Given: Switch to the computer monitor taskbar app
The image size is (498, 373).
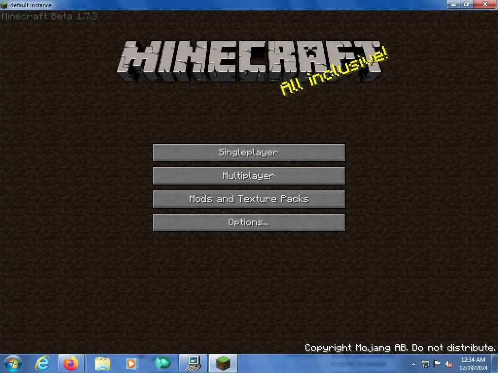Looking at the screenshot, I should (x=193, y=363).
